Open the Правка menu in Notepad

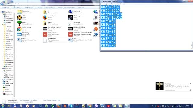click(x=108, y=4)
